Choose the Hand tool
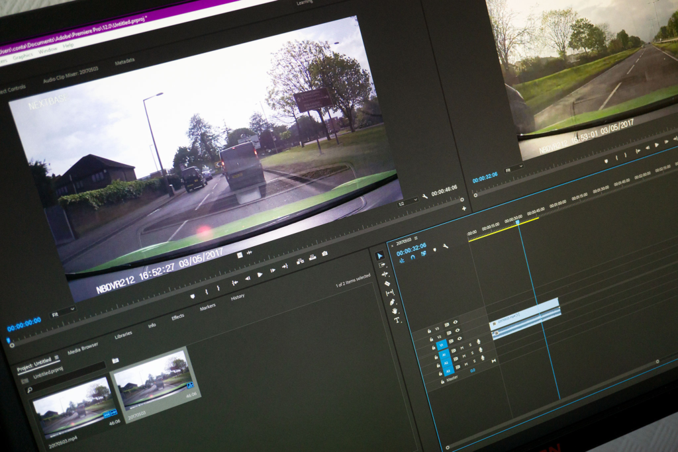678x452 pixels. [395, 310]
